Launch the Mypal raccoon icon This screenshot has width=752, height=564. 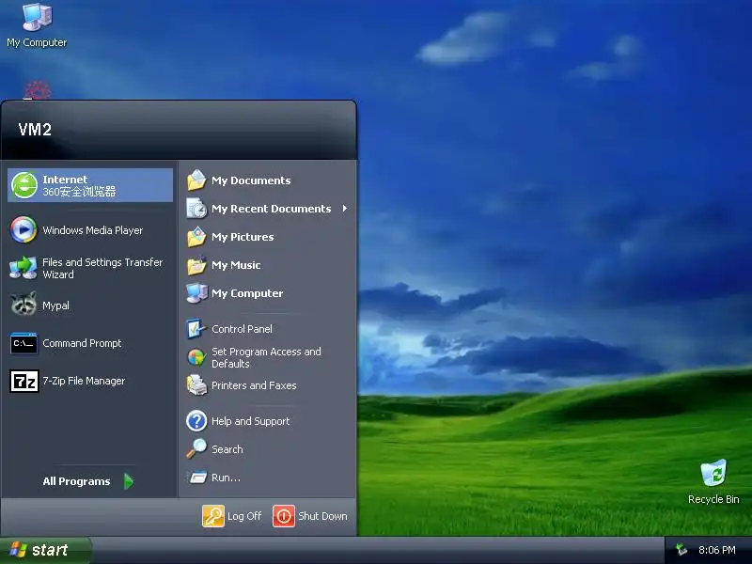(x=24, y=304)
